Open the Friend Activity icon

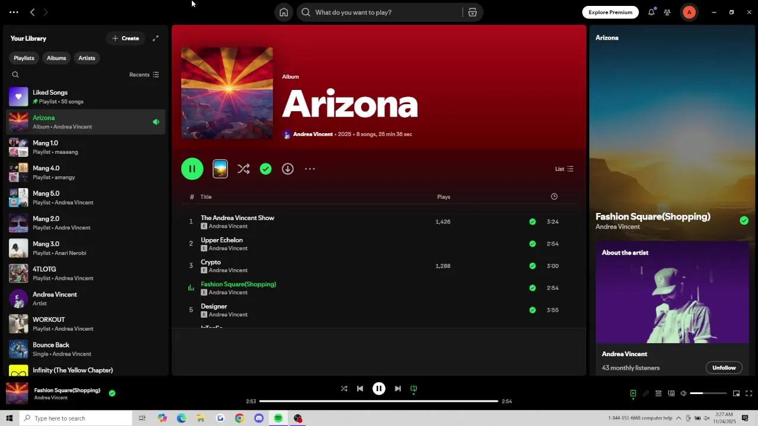click(667, 12)
